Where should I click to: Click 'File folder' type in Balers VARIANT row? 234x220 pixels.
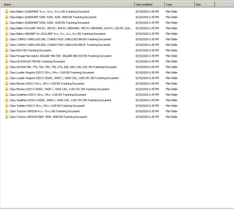pyautogui.click(x=172, y=34)
